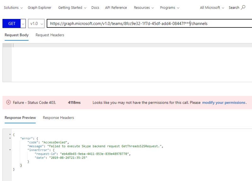This screenshot has height=181, width=252.
Task: Expand the Programs menu
Action: pos(169,8)
